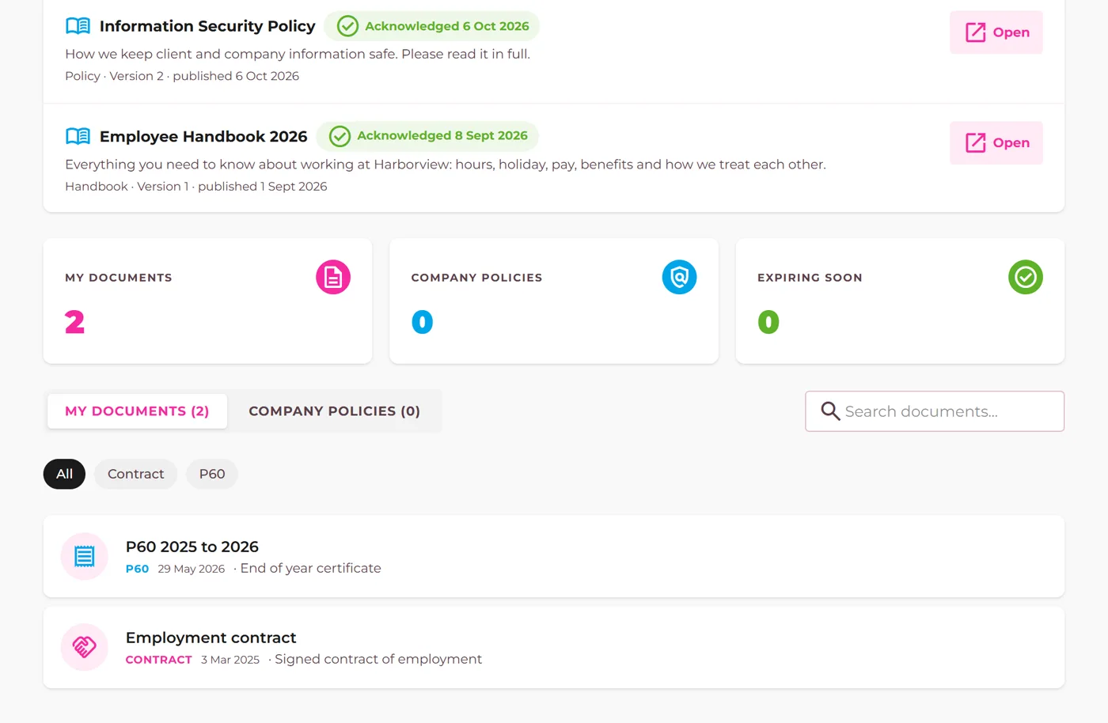The height and width of the screenshot is (723, 1108).
Task: Click the magnifier icon in the search box
Action: point(830,411)
